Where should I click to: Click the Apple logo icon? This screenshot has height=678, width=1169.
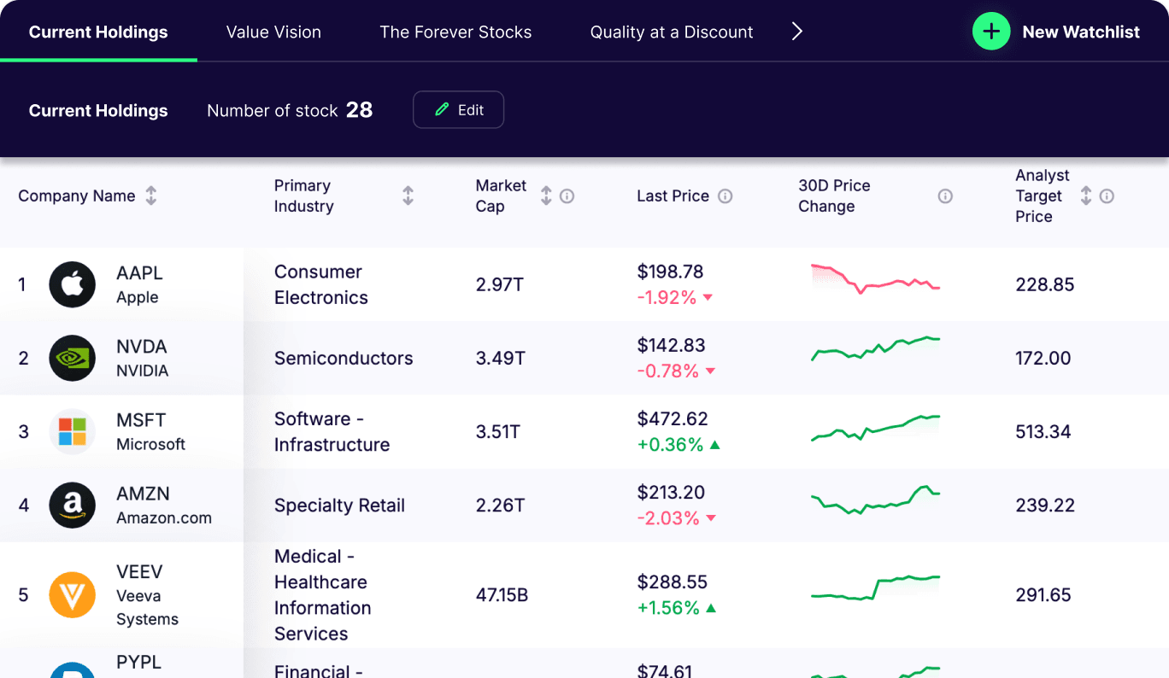72,284
